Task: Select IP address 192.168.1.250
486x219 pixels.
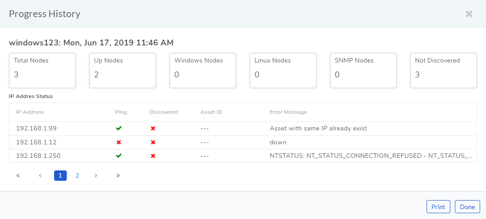Action: click(x=38, y=156)
